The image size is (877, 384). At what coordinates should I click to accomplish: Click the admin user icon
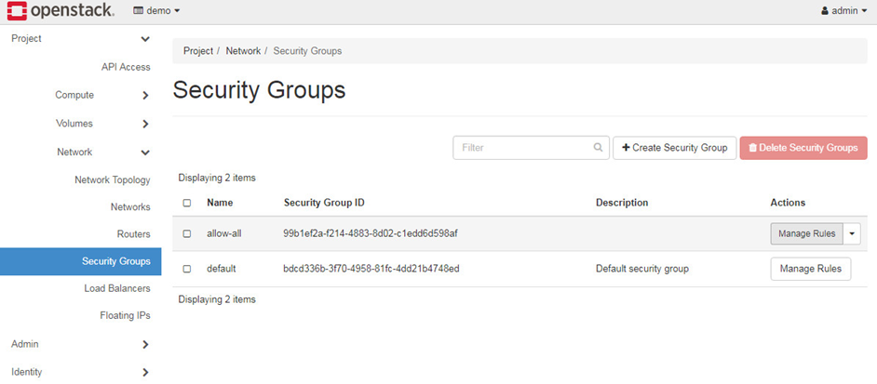pos(825,11)
